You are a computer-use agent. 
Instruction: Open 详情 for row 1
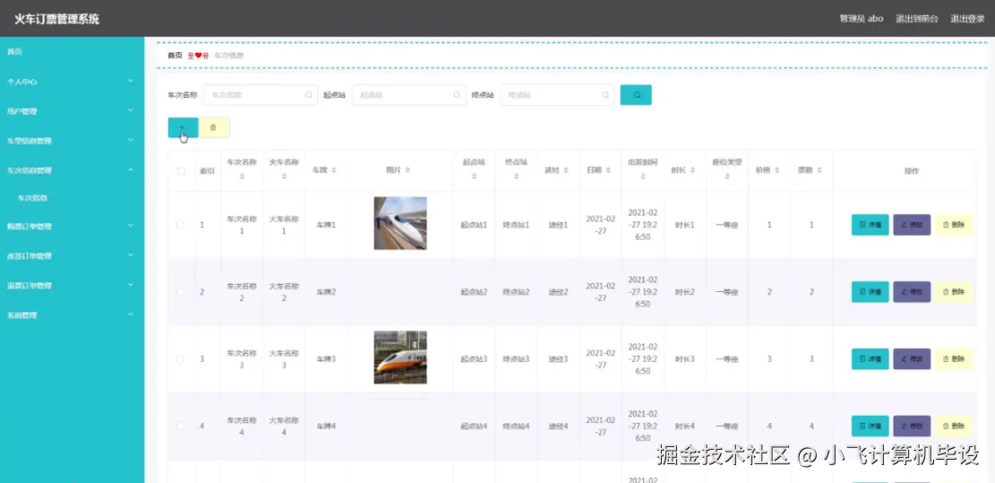coord(870,225)
